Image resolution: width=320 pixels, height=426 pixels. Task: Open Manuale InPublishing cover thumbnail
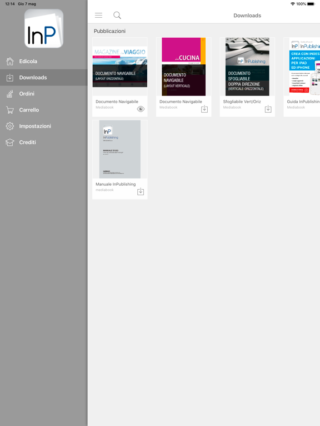[x=120, y=149]
